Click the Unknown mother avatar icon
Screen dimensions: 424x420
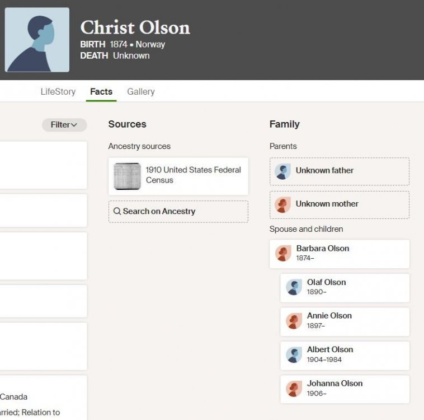pos(282,205)
